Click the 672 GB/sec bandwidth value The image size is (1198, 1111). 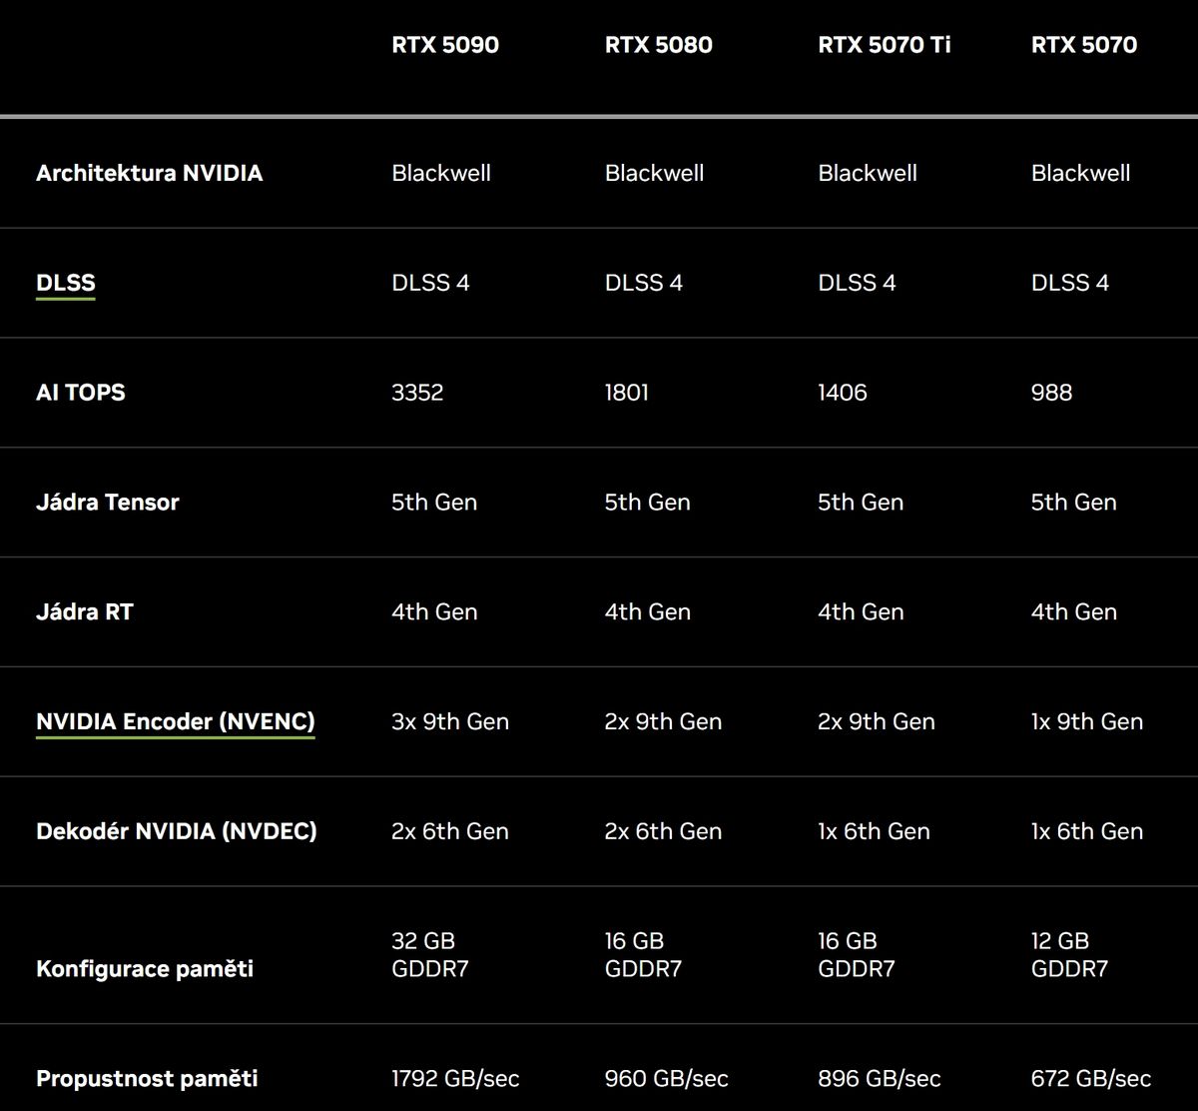click(x=1091, y=1079)
